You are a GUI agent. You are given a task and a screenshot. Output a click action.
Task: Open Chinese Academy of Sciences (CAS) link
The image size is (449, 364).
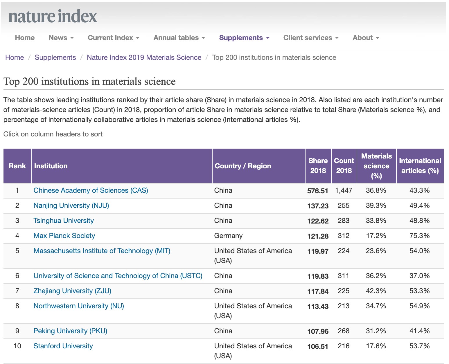(91, 190)
